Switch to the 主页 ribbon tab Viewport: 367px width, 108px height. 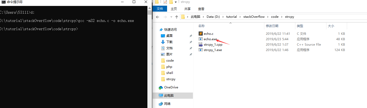pyautogui.click(x=174, y=9)
